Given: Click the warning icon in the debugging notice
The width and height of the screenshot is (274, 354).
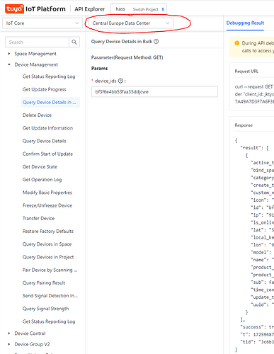Looking at the screenshot, I should (236, 43).
